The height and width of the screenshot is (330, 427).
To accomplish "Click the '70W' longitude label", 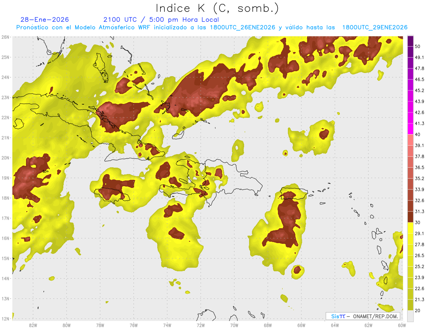I will 234,325.
